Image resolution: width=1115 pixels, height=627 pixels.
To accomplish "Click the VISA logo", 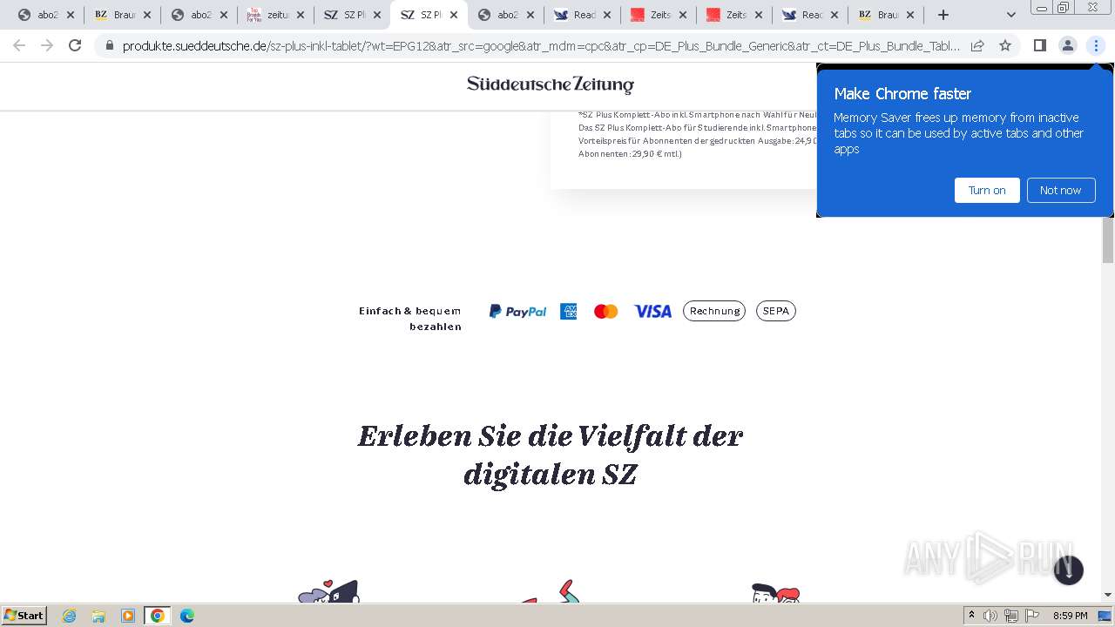I will 652,311.
